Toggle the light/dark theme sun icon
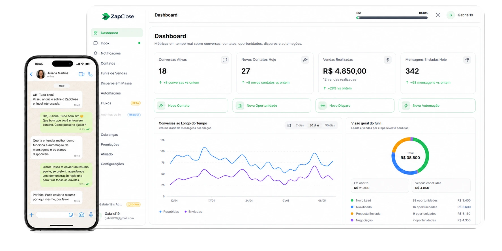 438,15
